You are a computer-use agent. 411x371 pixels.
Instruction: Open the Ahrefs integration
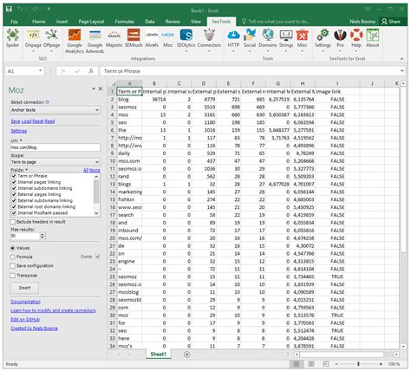pos(152,38)
